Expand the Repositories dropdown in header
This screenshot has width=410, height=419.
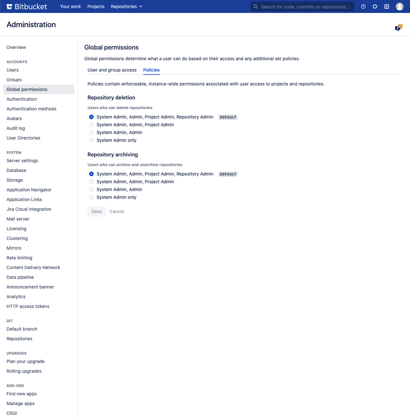pos(126,6)
